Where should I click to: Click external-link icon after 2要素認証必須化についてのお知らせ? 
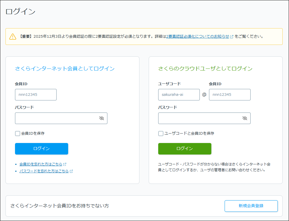pos(232,37)
